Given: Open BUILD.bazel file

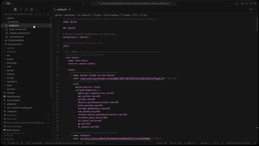Looking at the screenshot, I should [27, 130].
